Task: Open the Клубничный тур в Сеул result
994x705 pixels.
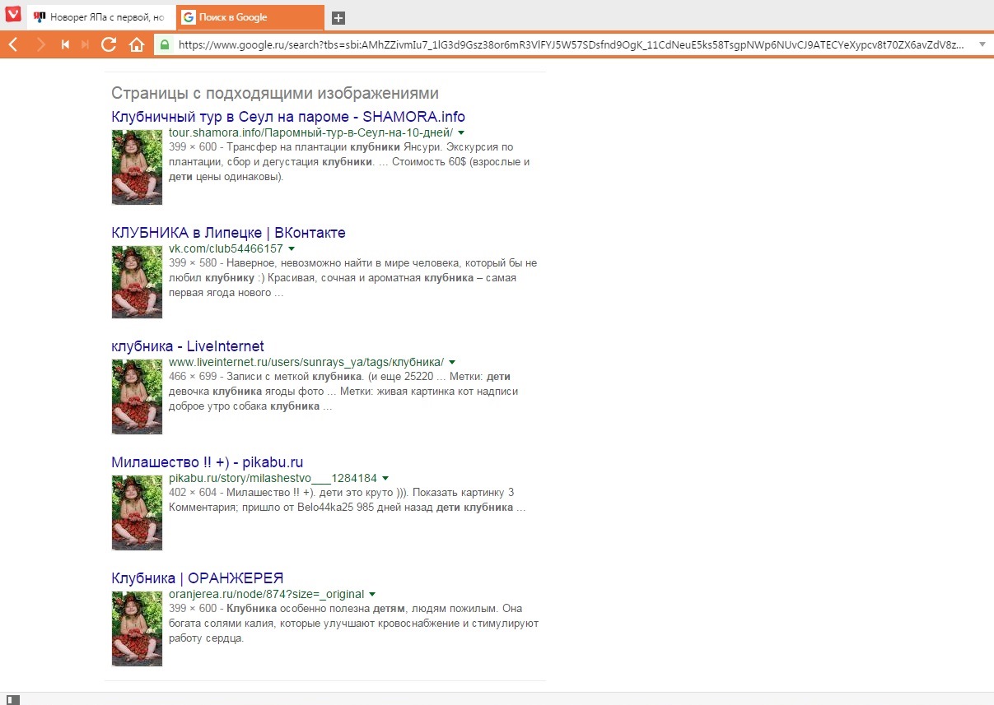Action: (x=287, y=117)
